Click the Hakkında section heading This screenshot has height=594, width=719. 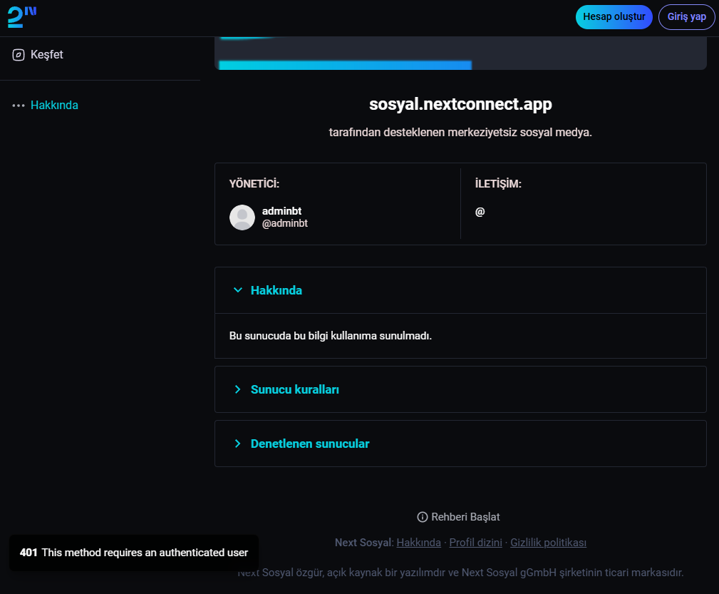[x=276, y=290]
